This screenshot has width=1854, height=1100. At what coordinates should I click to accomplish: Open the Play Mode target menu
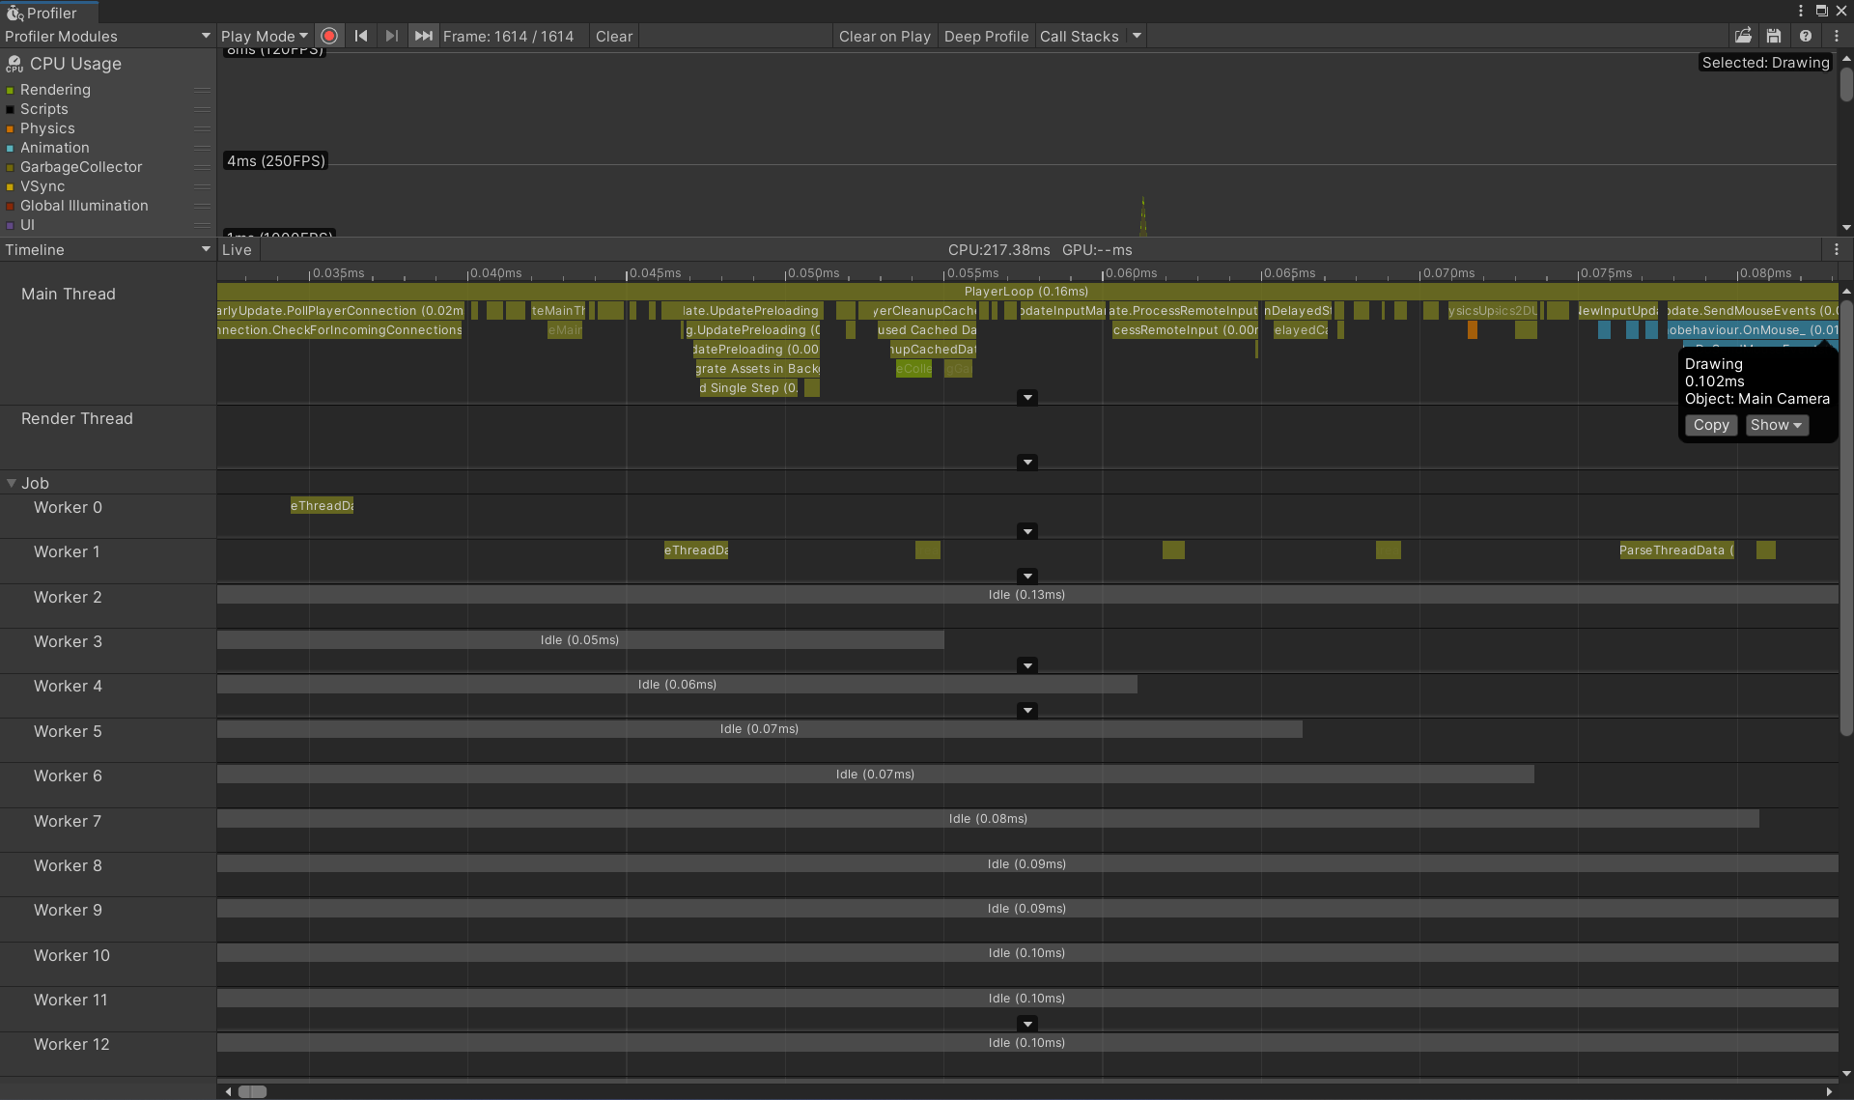point(264,36)
